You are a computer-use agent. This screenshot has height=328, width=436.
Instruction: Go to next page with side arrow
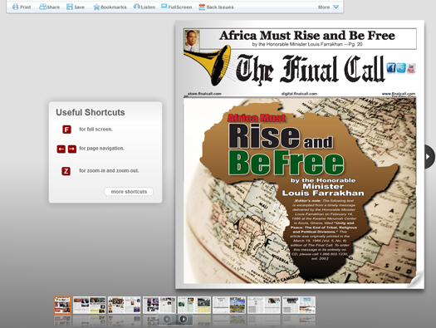coord(429,156)
